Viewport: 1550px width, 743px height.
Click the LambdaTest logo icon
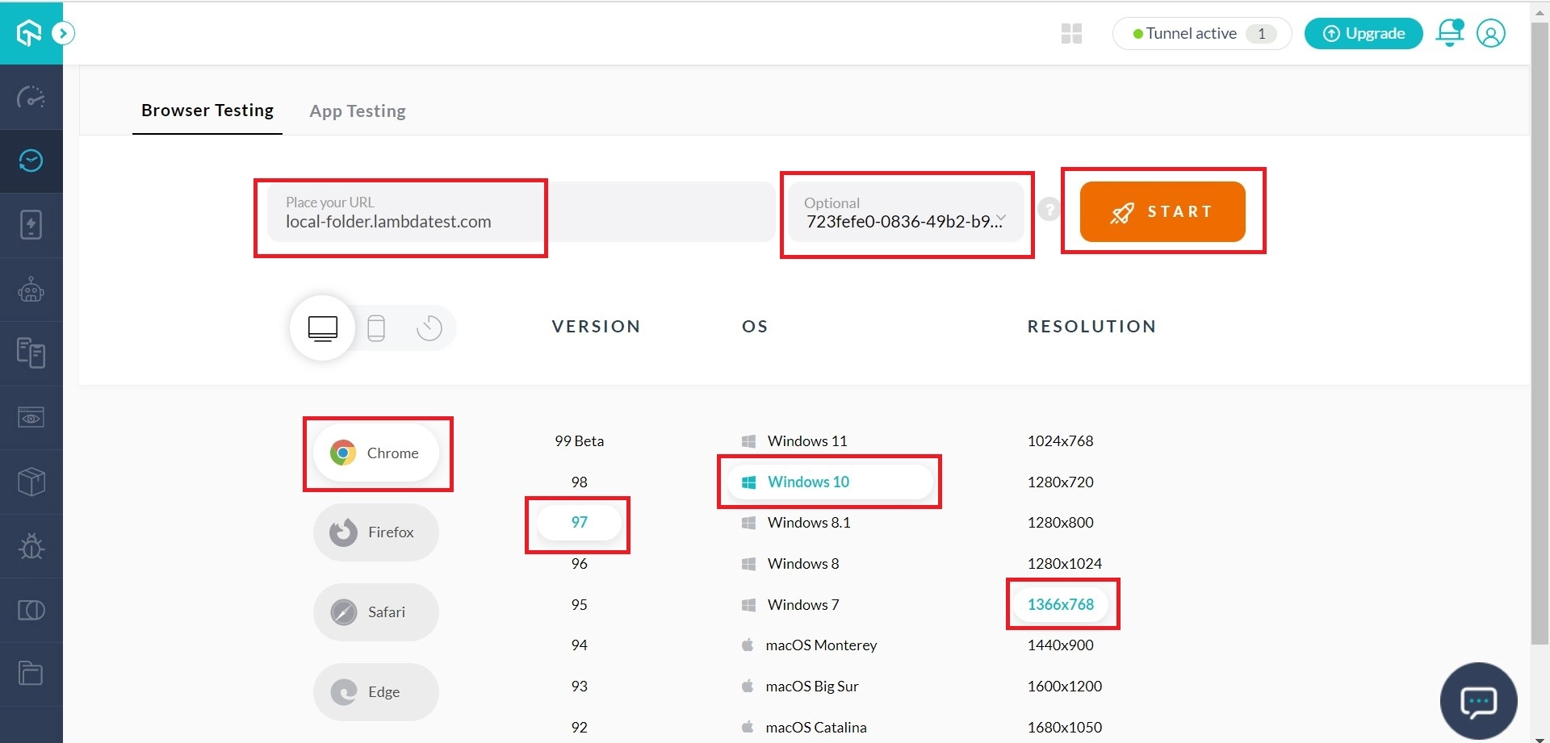(29, 33)
